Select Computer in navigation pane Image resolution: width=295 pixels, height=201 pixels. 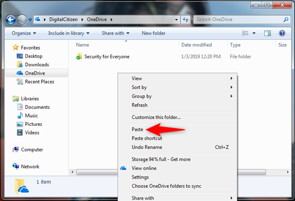[x=32, y=149]
